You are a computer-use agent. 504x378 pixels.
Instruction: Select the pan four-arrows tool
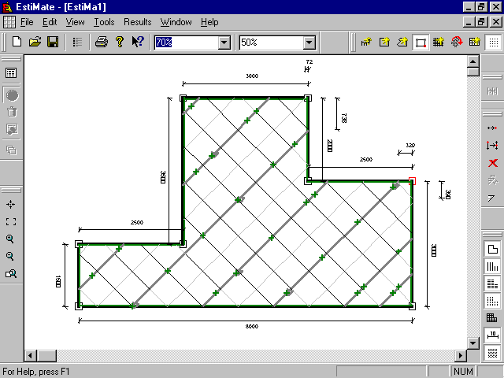click(x=10, y=204)
